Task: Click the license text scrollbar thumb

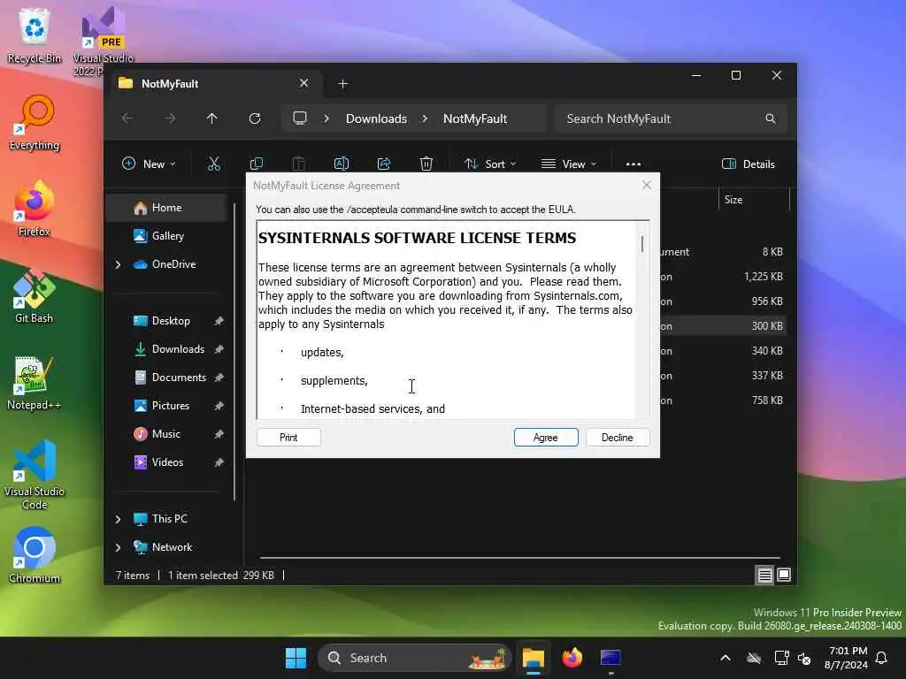Action: (642, 243)
